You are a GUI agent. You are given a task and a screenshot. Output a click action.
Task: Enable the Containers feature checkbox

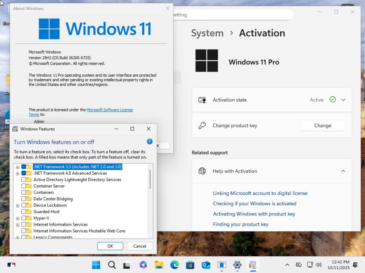point(24,192)
